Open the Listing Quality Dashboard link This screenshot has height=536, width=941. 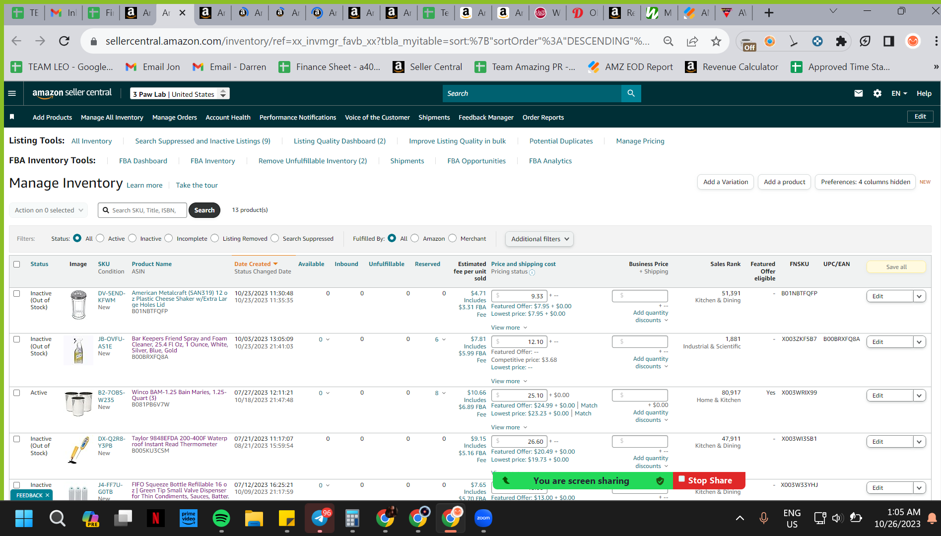pos(339,141)
